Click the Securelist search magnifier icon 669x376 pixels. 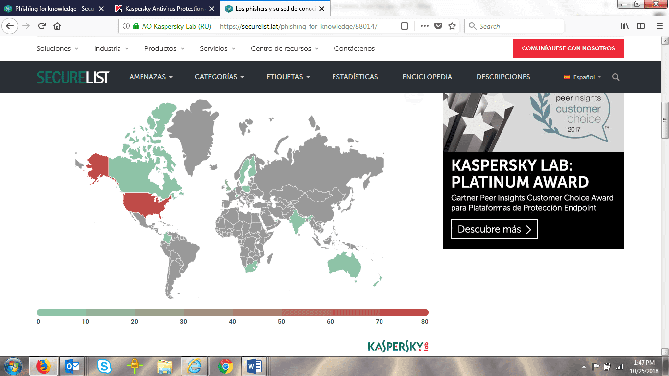pos(616,77)
